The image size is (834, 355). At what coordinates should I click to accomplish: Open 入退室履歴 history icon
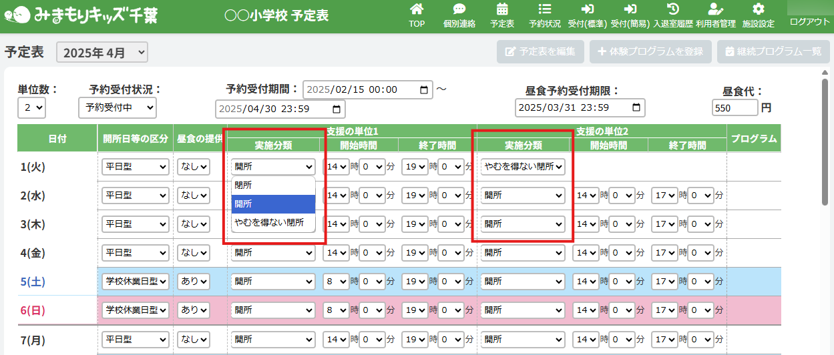[673, 15]
